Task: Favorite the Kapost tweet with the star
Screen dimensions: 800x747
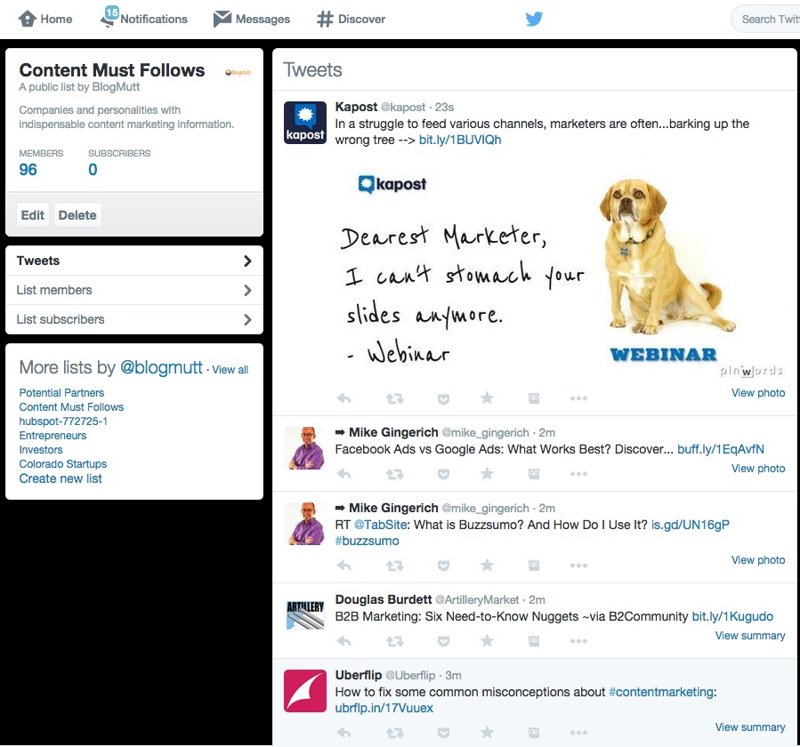Action: click(x=488, y=398)
